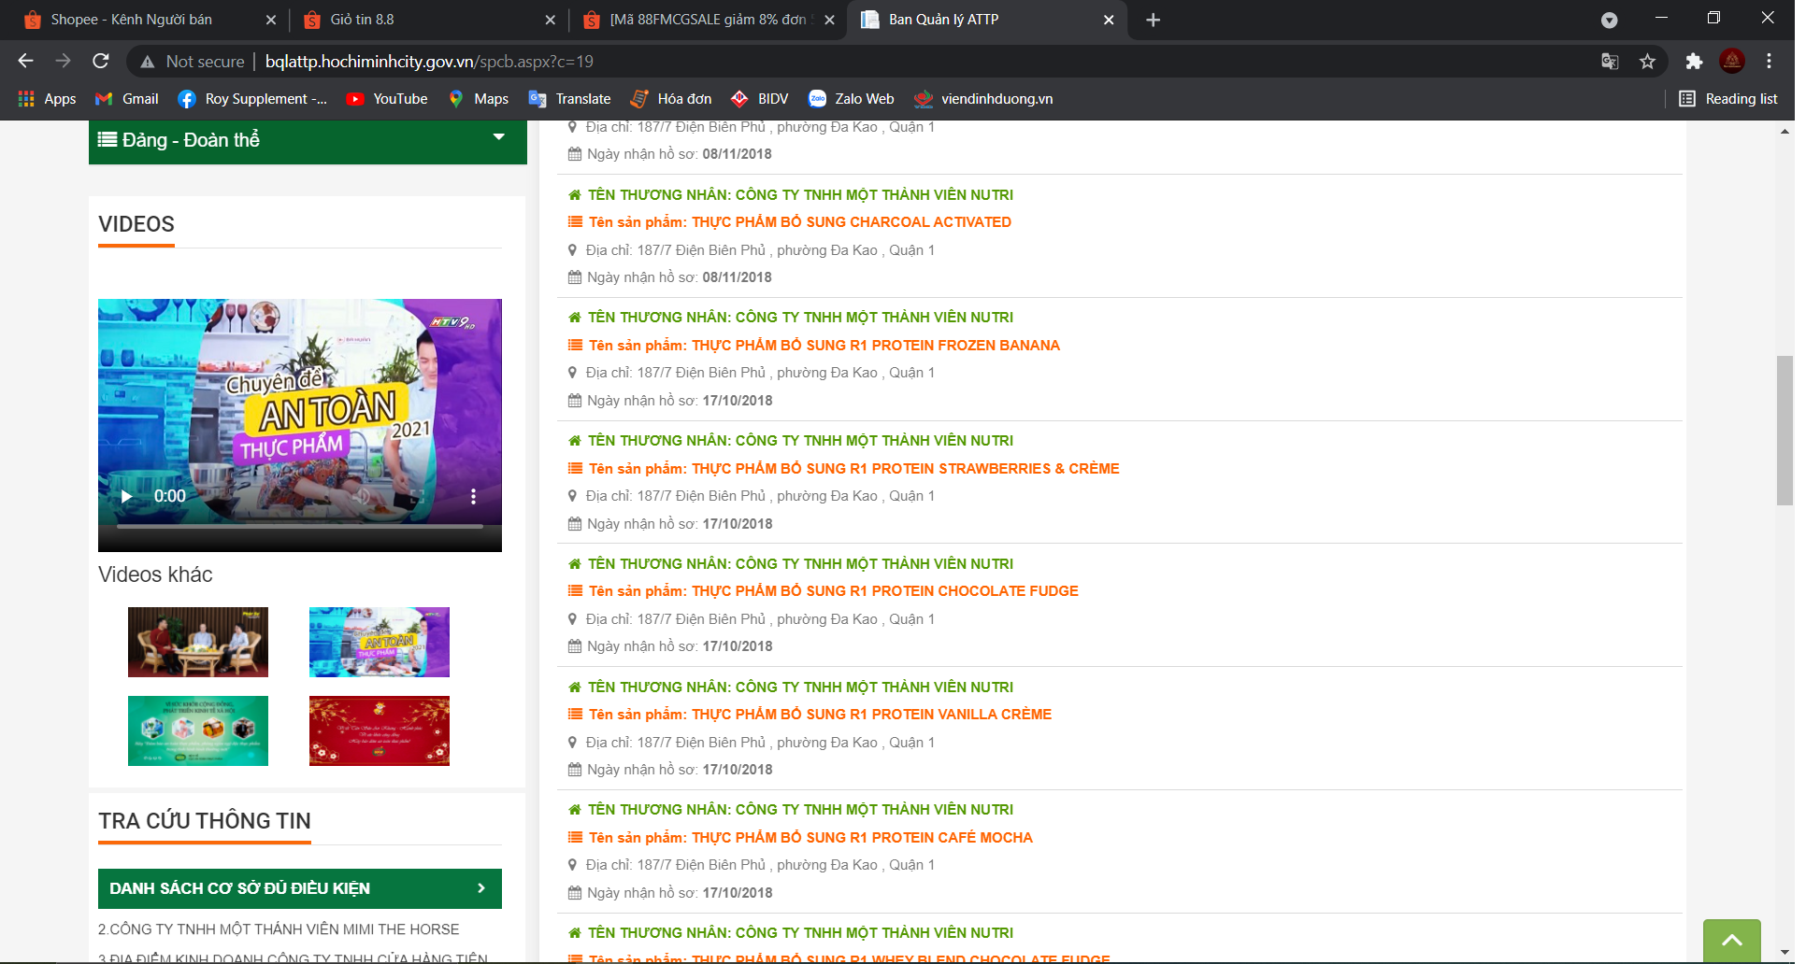1806x964 pixels.
Task: Open product R1 PROTEIN VANILLA CRÈME
Action: pos(820,715)
